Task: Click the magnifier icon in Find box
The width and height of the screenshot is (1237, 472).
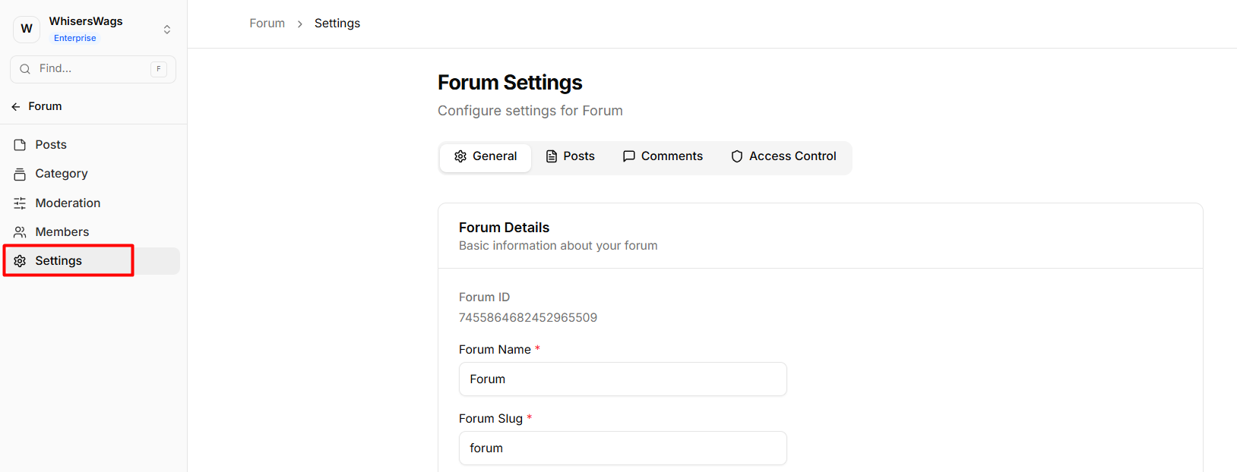Action: coord(25,69)
